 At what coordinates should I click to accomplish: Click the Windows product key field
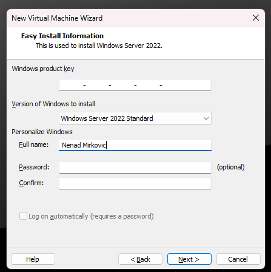pyautogui.click(x=135, y=85)
